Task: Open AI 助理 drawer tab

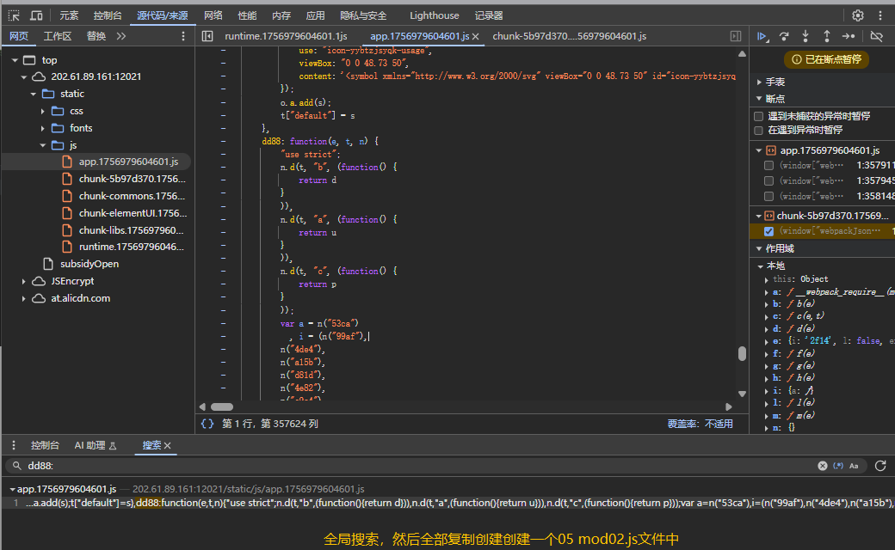Action: tap(96, 445)
